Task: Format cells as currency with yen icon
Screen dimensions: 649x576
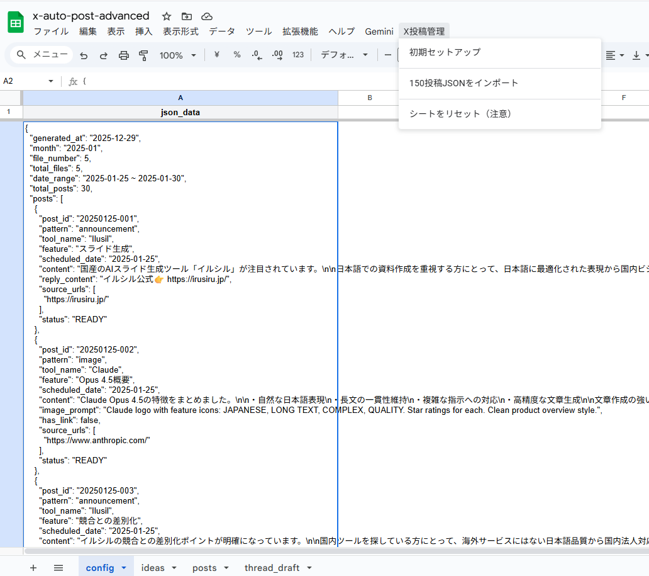Action: (217, 55)
